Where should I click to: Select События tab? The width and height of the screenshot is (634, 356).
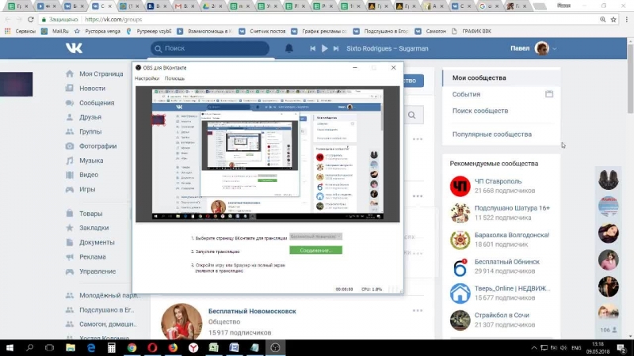[x=466, y=94]
